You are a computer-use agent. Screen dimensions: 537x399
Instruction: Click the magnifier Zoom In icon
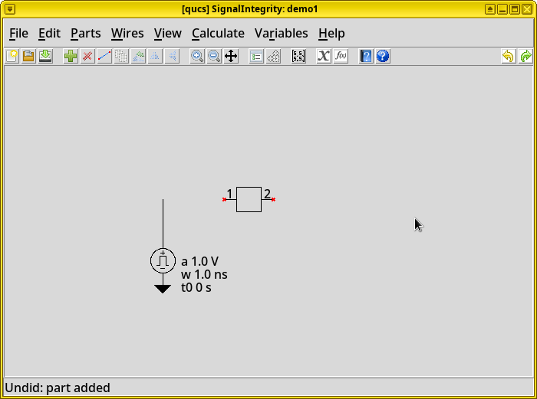coord(197,56)
